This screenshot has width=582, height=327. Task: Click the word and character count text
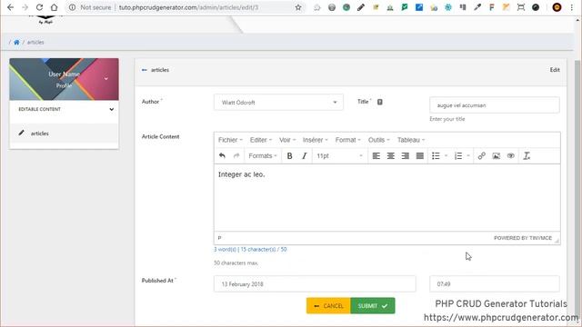(250, 250)
